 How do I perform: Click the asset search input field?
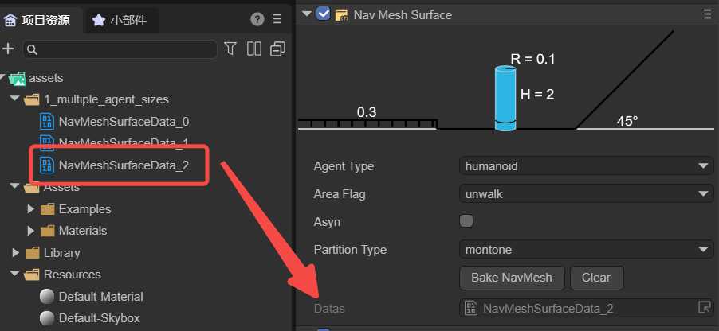pos(120,49)
